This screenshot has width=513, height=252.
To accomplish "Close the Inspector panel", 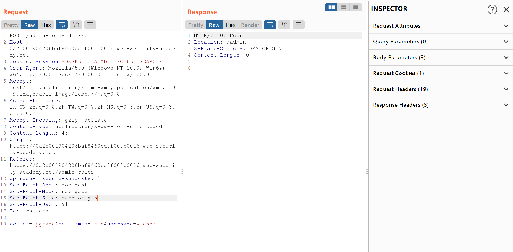I will (x=506, y=9).
